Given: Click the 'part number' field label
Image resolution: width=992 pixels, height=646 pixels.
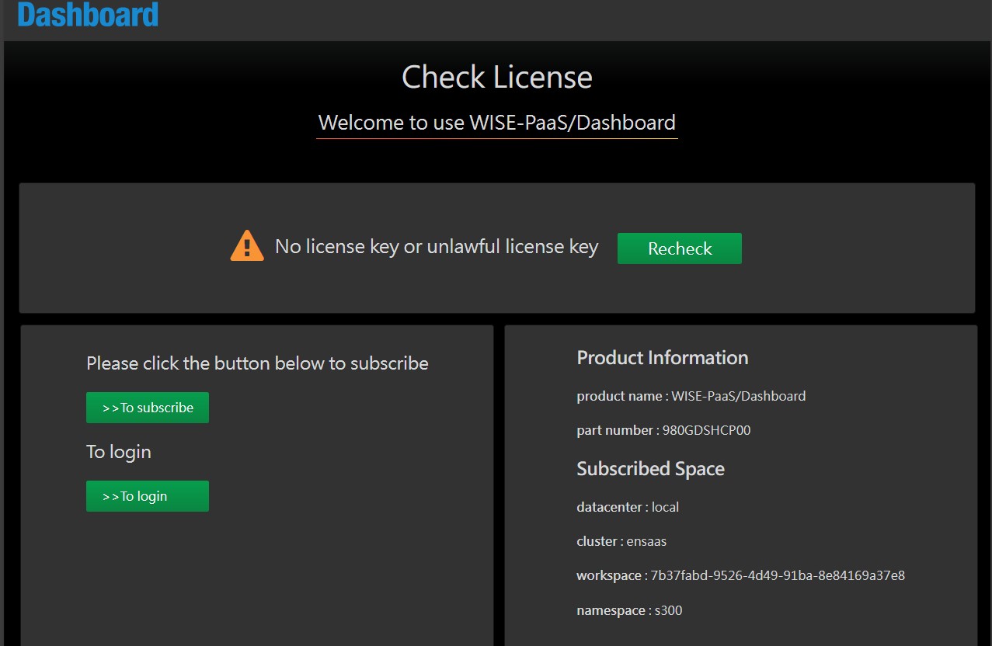Looking at the screenshot, I should [x=614, y=430].
